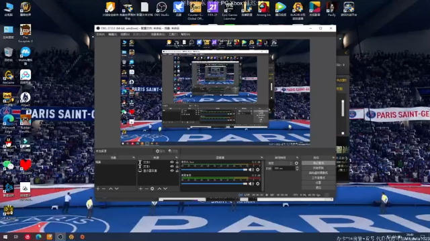This screenshot has width=430, height=241.
Task: Remove selected source with minus icon
Action: pos(146,189)
